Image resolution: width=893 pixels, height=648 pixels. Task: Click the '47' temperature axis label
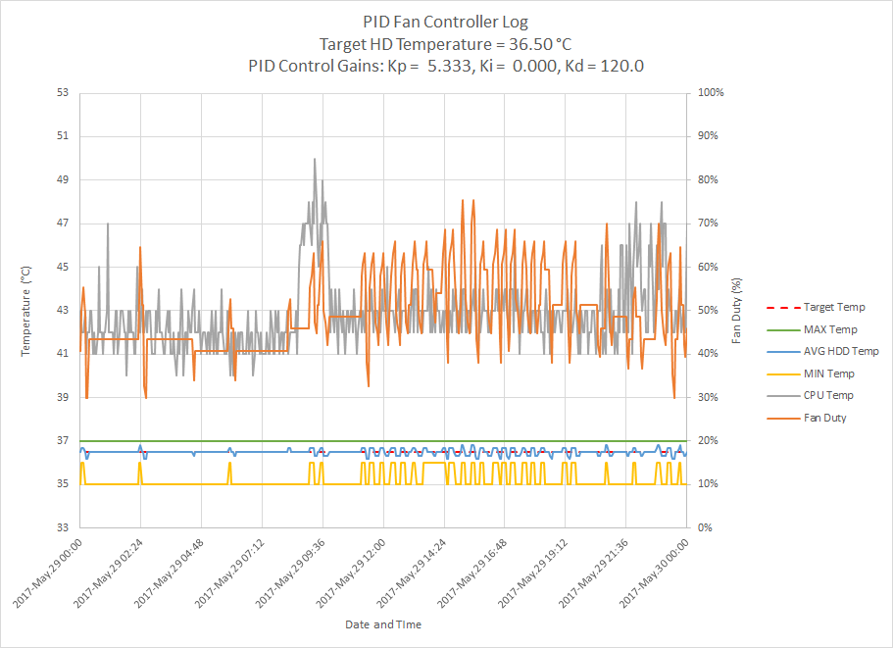pyautogui.click(x=63, y=223)
